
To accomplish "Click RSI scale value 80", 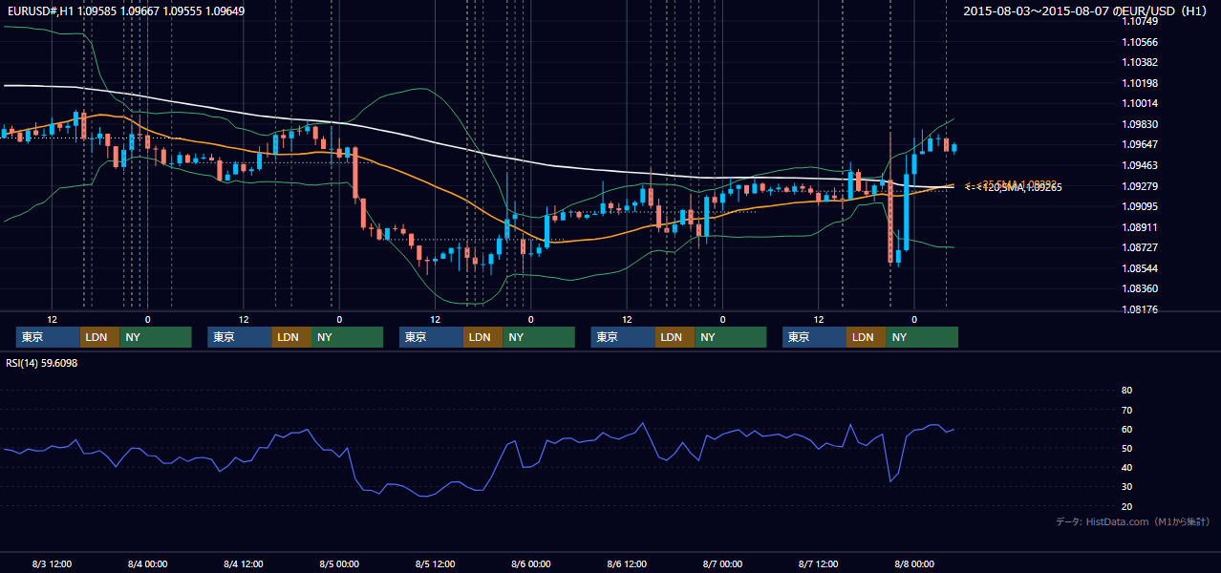I will [x=1126, y=391].
